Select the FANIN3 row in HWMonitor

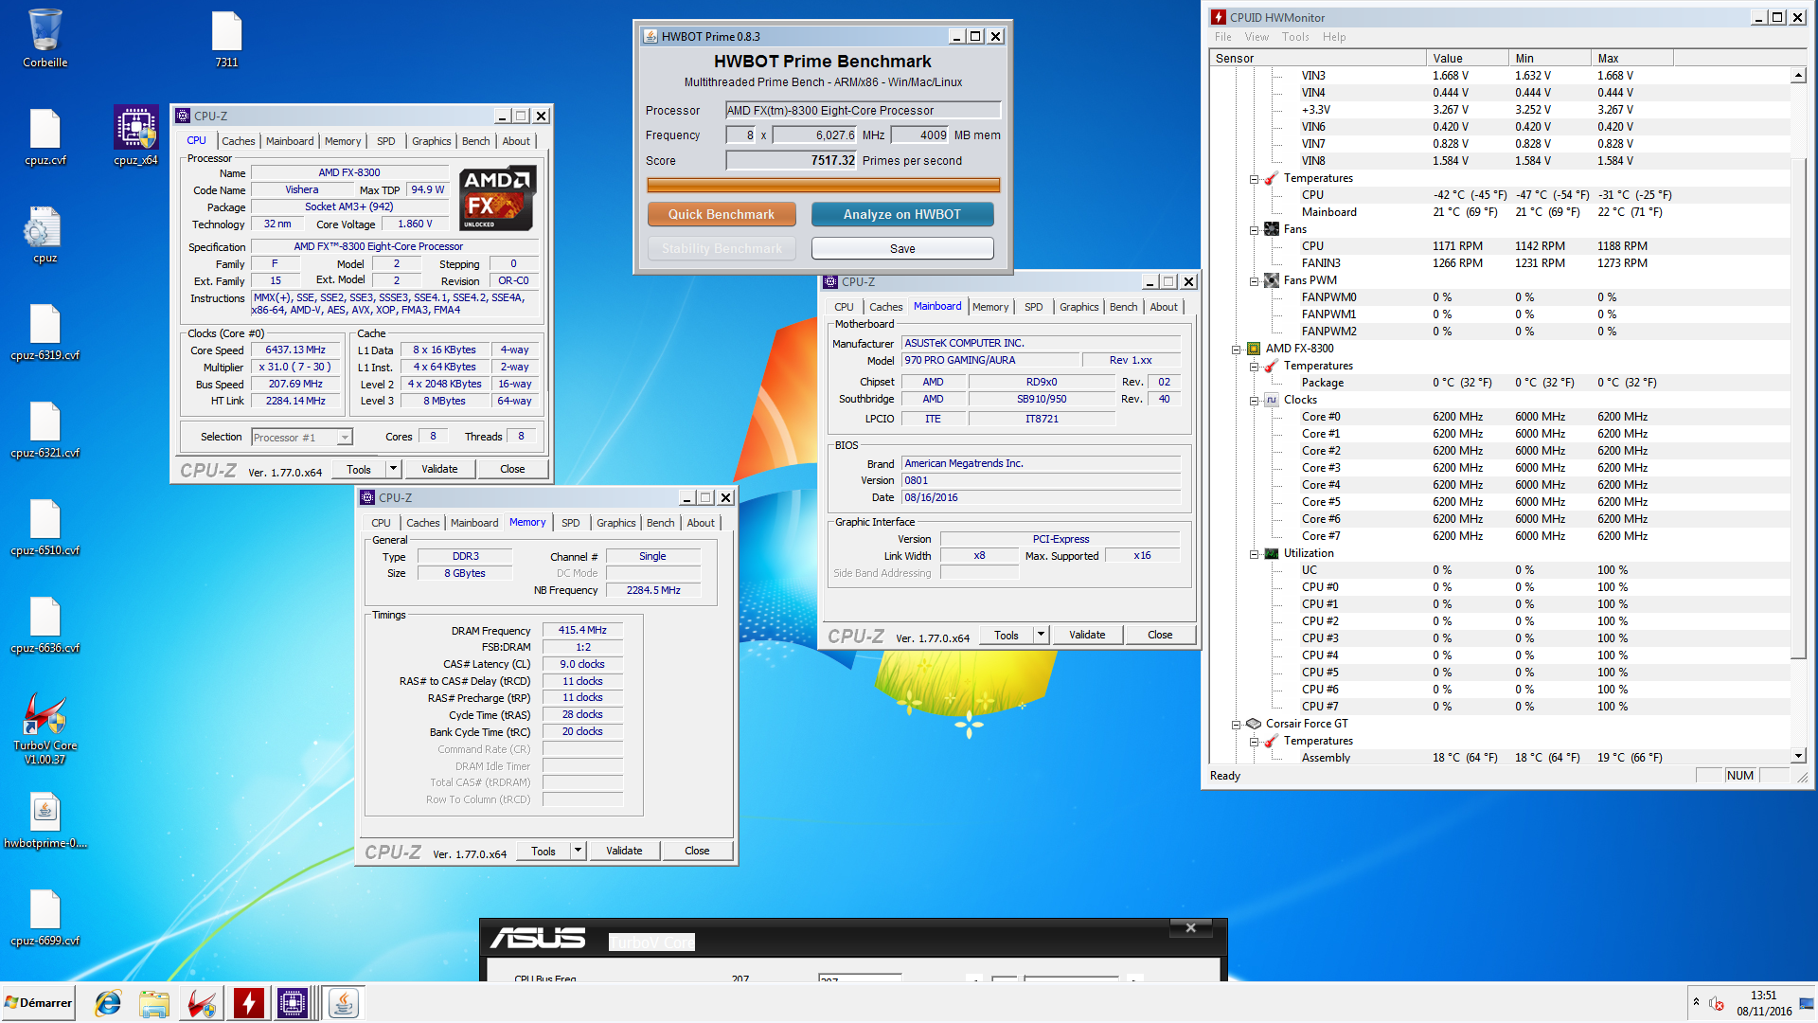tap(1500, 263)
